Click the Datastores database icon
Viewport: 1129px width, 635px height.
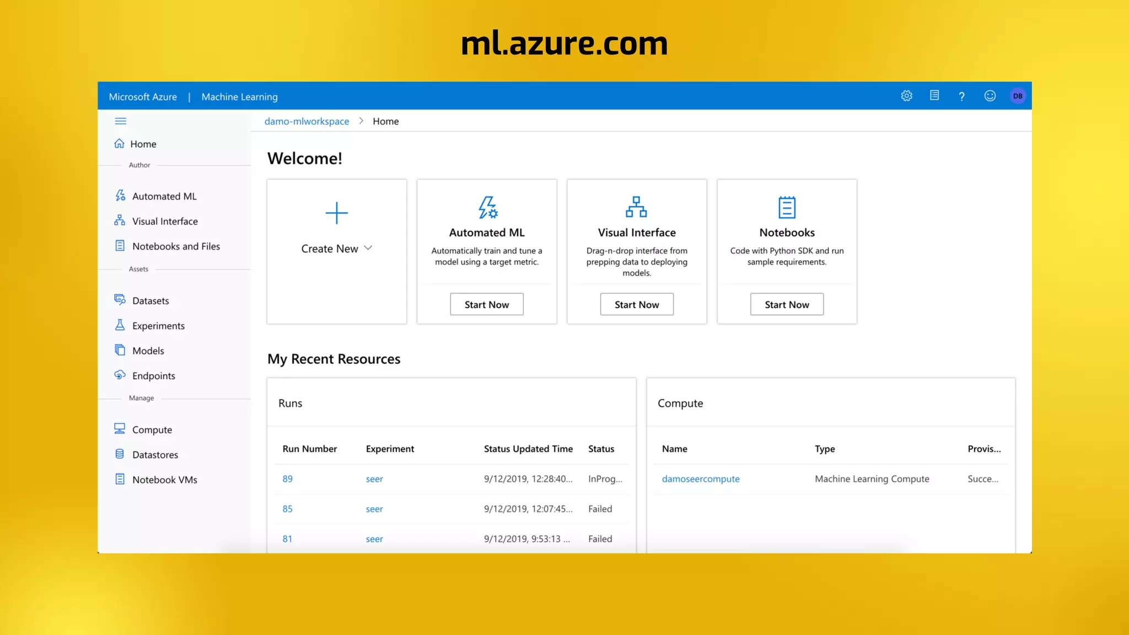120,454
